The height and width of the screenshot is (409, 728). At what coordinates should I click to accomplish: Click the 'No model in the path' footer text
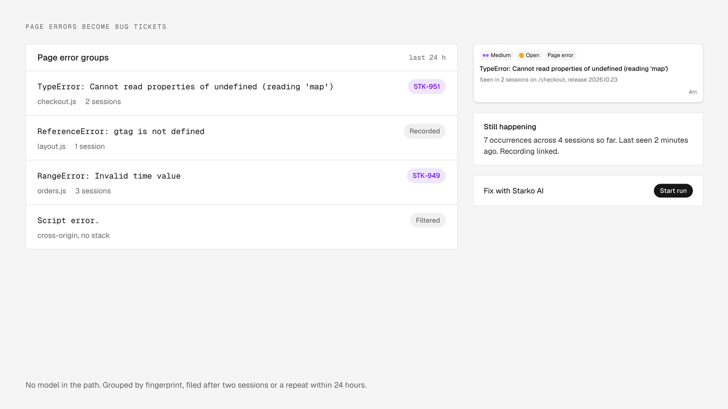[x=196, y=385]
